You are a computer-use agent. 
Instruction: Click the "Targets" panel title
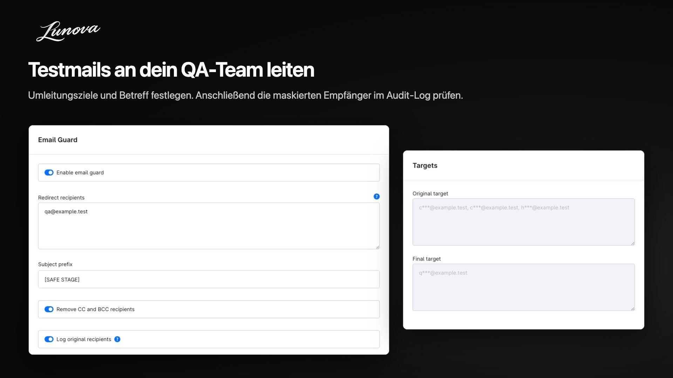click(x=425, y=166)
